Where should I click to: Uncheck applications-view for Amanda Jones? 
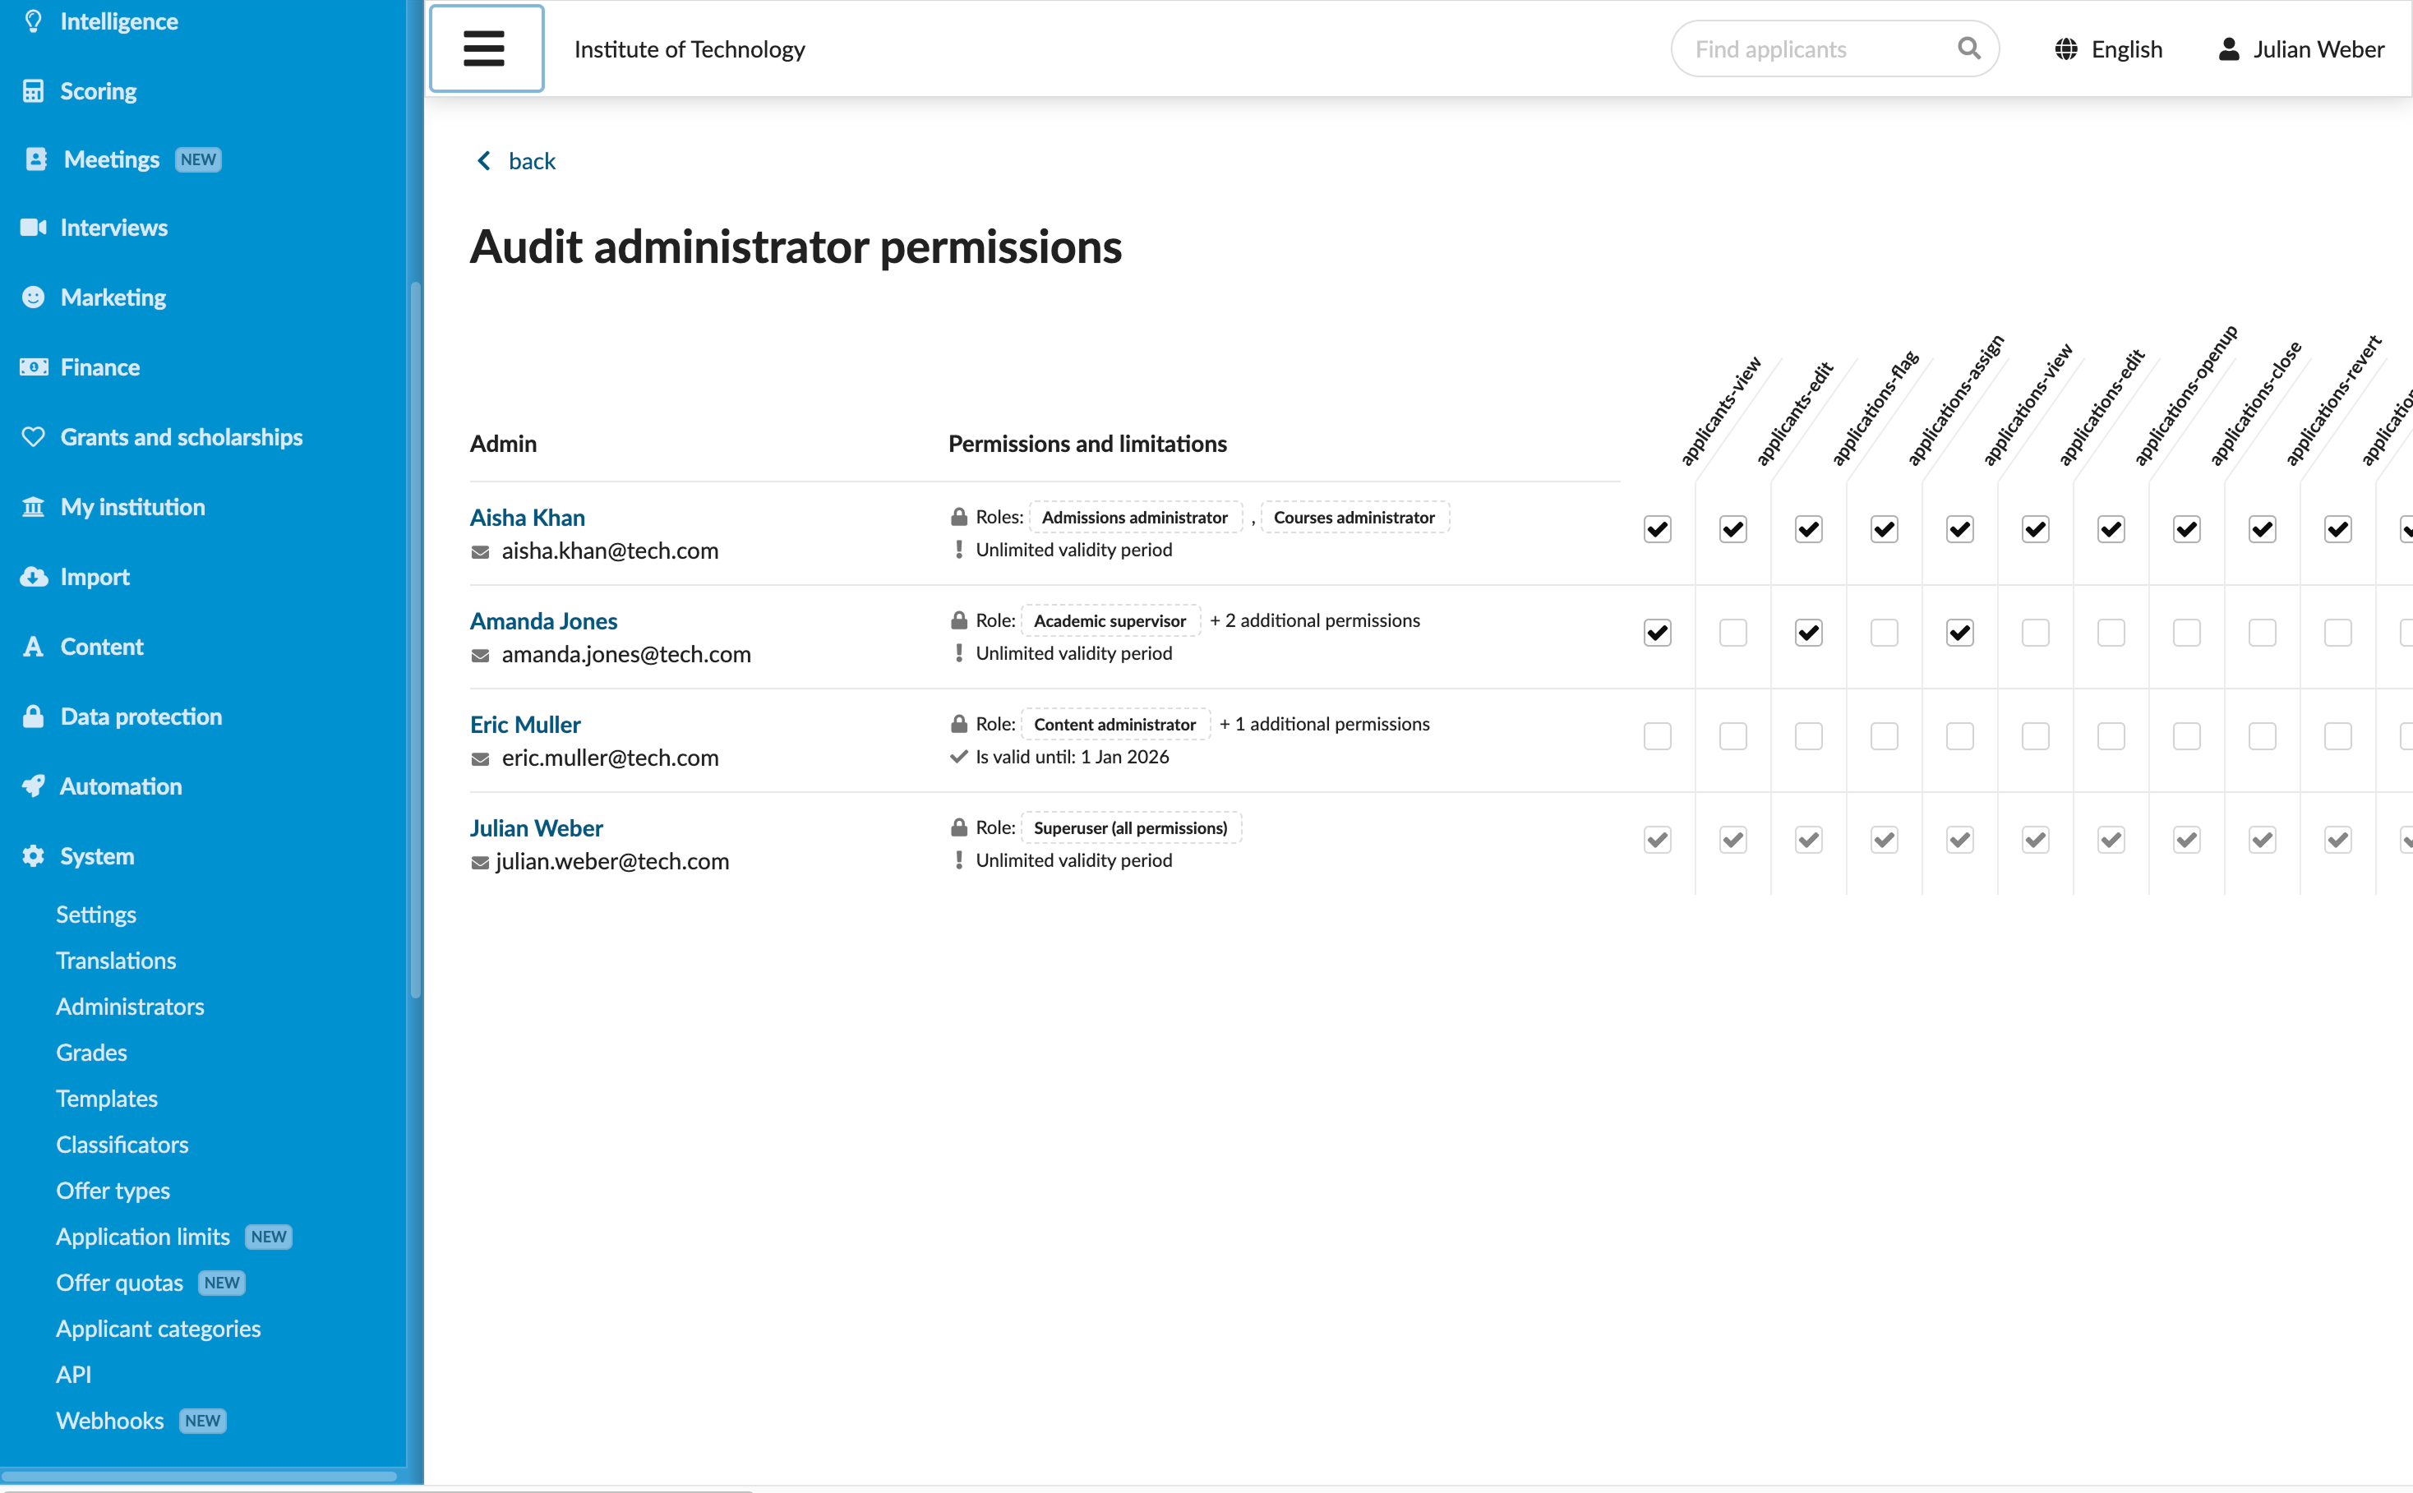click(x=1959, y=633)
